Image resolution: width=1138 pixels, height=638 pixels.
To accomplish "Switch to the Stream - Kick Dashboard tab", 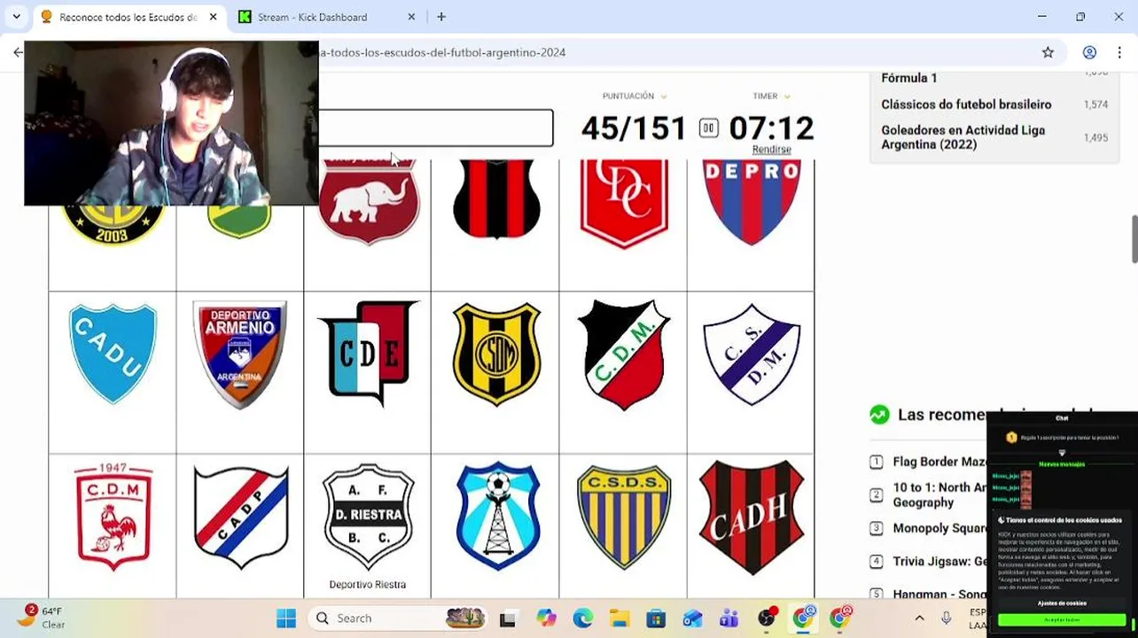I will pyautogui.click(x=313, y=17).
